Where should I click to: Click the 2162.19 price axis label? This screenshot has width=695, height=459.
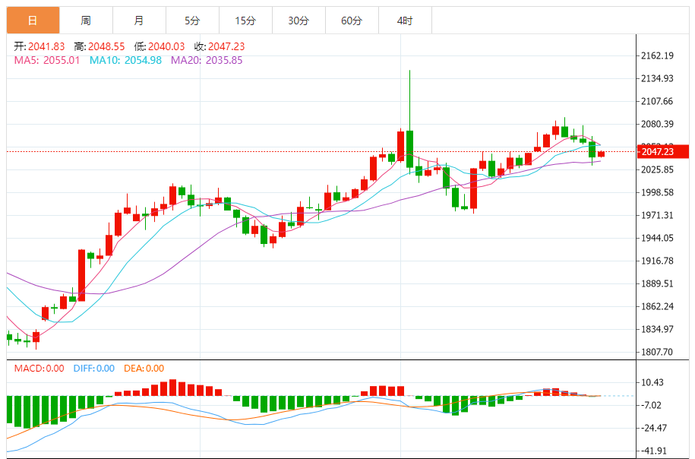(657, 56)
